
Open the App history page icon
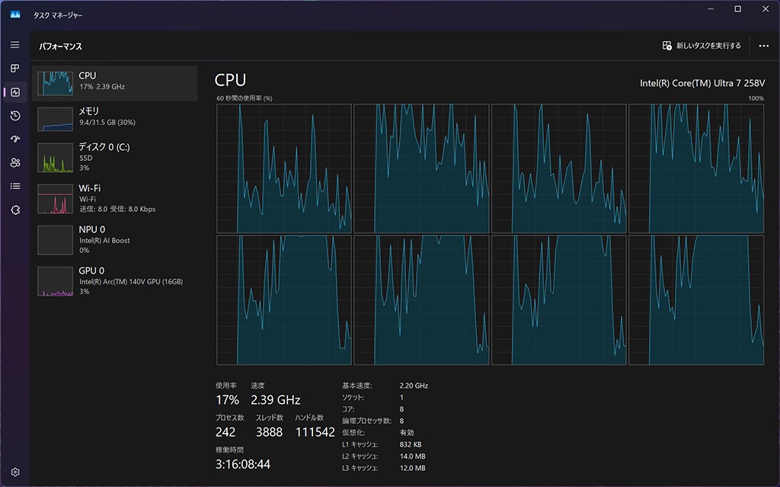pyautogui.click(x=15, y=116)
